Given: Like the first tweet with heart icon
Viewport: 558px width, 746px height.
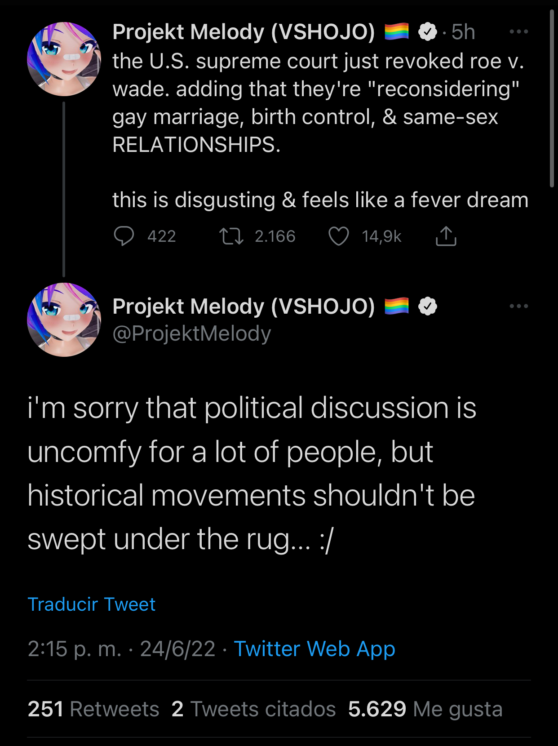Looking at the screenshot, I should click(x=338, y=236).
